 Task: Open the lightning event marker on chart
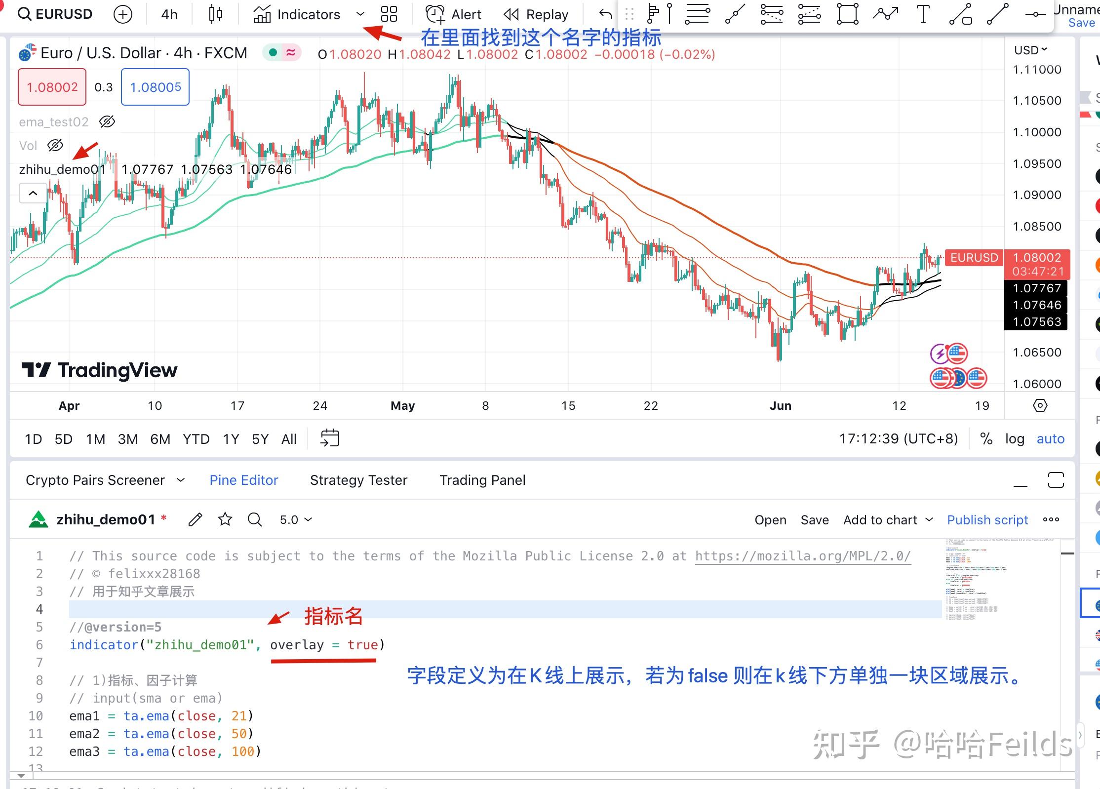(x=939, y=354)
